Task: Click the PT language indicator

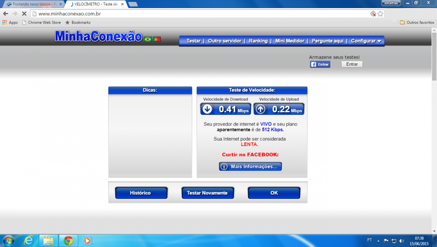Action: pos(370,240)
